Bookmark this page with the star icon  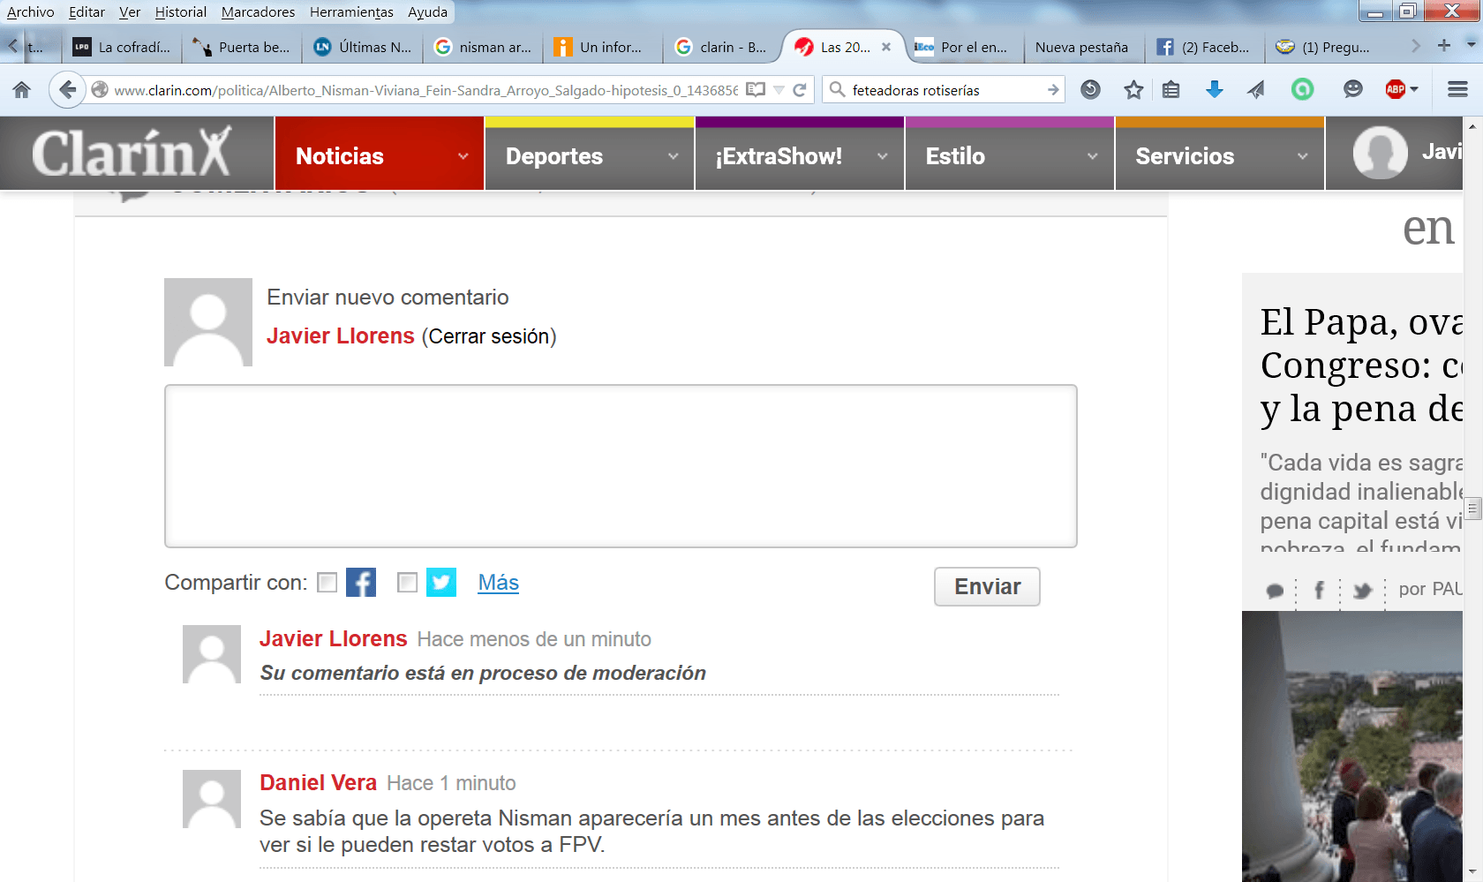pyautogui.click(x=1133, y=90)
